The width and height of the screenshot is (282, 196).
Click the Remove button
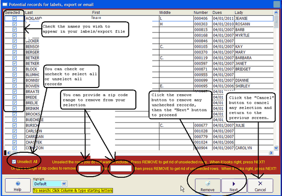click(208, 186)
